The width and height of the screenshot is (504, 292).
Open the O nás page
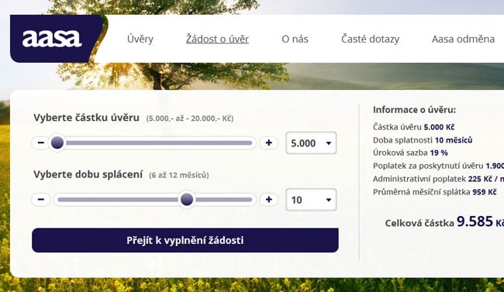295,40
